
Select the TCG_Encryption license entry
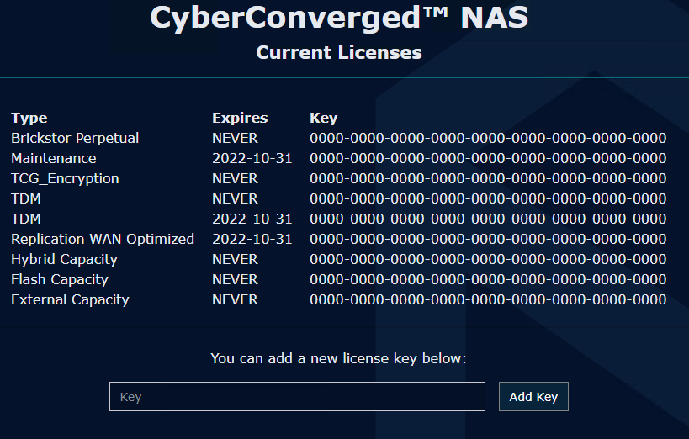65,178
